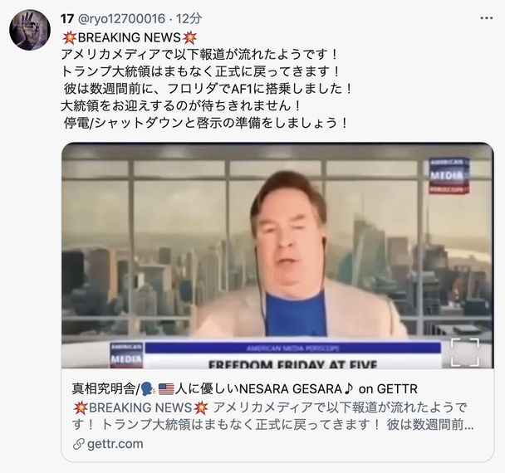The width and height of the screenshot is (505, 473).
Task: Click tweet line mentioning フロリダでAF1
Action: [208, 89]
